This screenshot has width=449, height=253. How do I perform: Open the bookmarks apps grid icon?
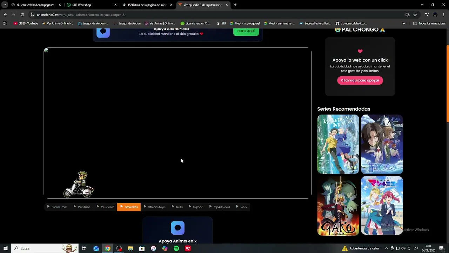(5, 24)
